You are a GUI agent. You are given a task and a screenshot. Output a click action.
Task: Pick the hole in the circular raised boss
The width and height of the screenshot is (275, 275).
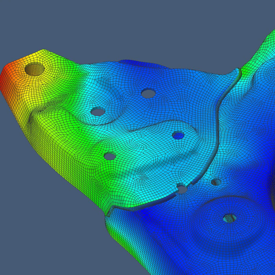click(x=230, y=218)
